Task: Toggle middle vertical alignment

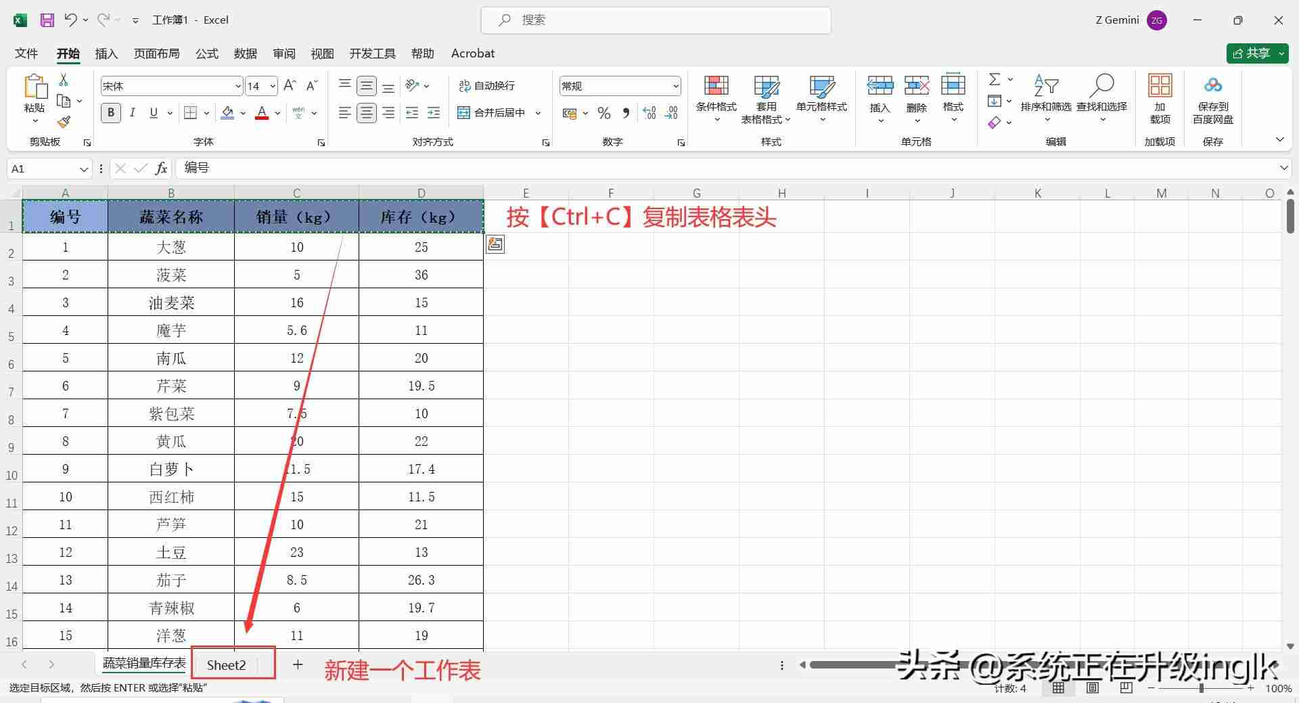Action: 366,86
